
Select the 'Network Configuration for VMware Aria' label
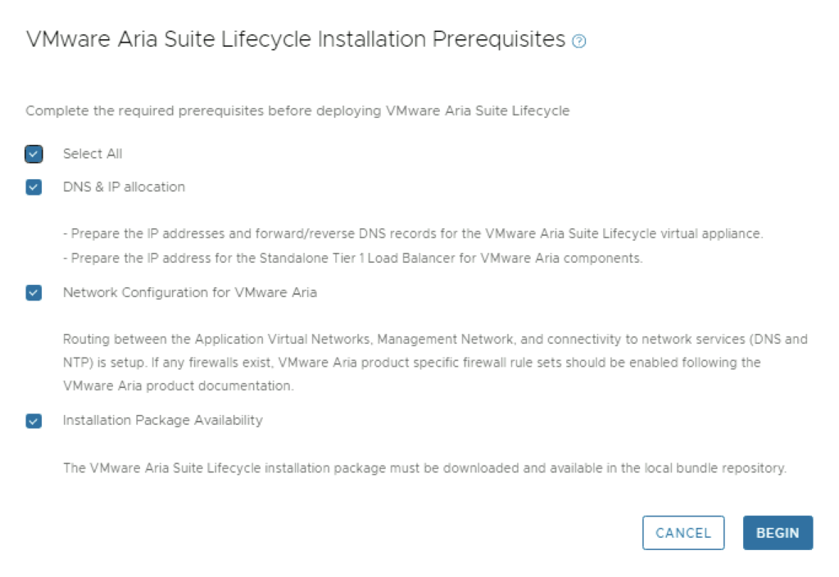[189, 293]
